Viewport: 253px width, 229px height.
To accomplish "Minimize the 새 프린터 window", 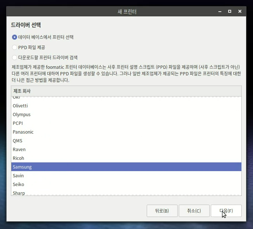I will coord(220,11).
